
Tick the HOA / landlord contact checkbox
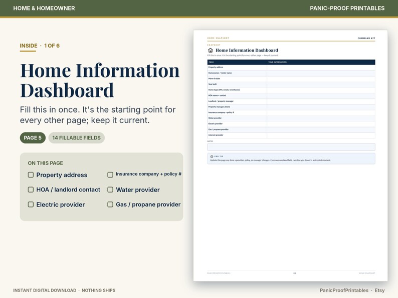point(31,189)
